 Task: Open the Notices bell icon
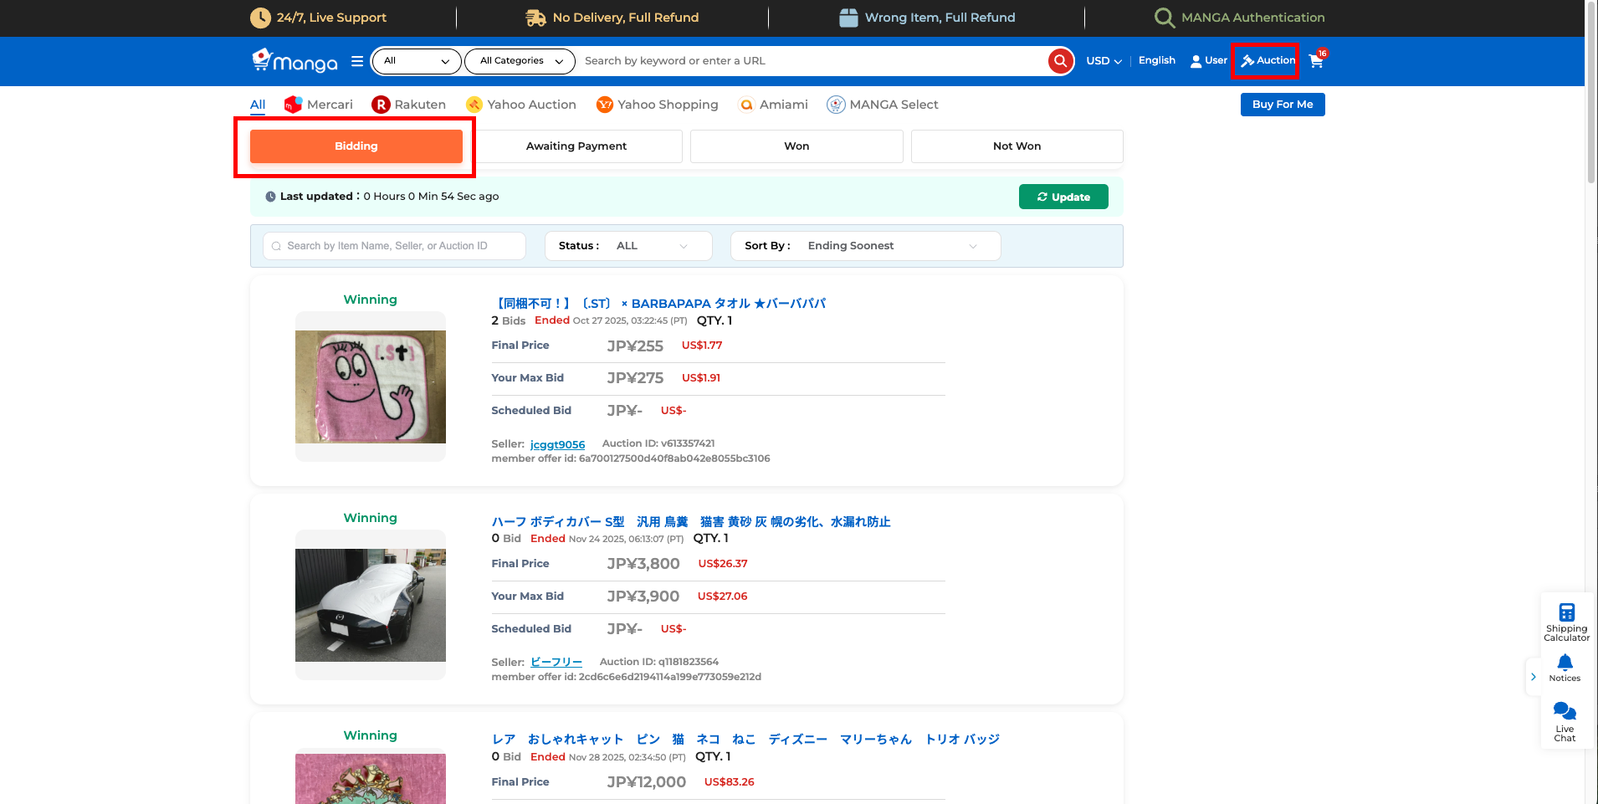1565,668
